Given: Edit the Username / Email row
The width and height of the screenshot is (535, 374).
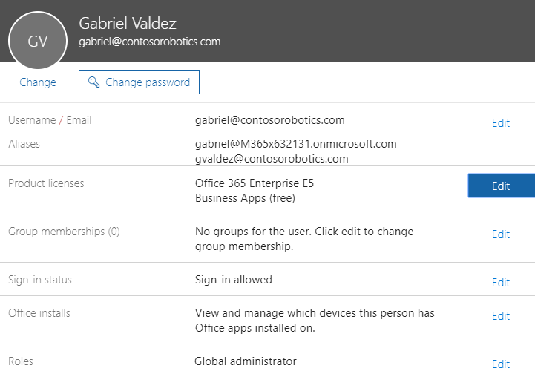Looking at the screenshot, I should point(501,123).
